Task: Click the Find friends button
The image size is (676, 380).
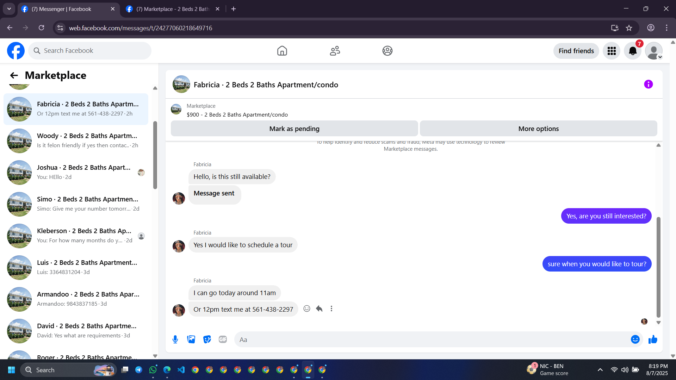Action: point(576,51)
